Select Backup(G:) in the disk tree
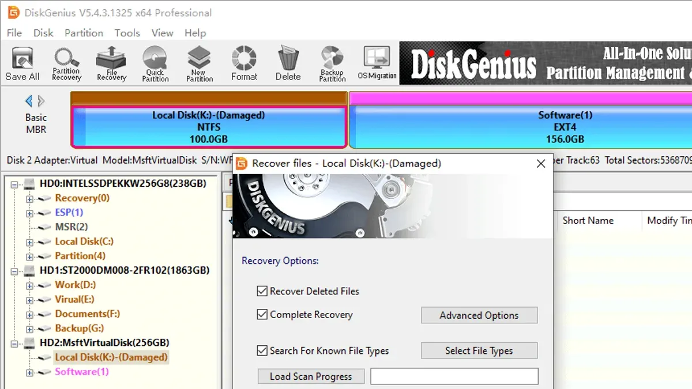 click(79, 328)
